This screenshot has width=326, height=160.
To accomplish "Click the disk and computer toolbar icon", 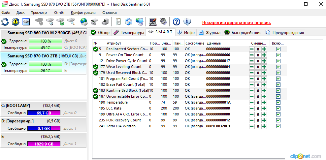I will 105,22.
